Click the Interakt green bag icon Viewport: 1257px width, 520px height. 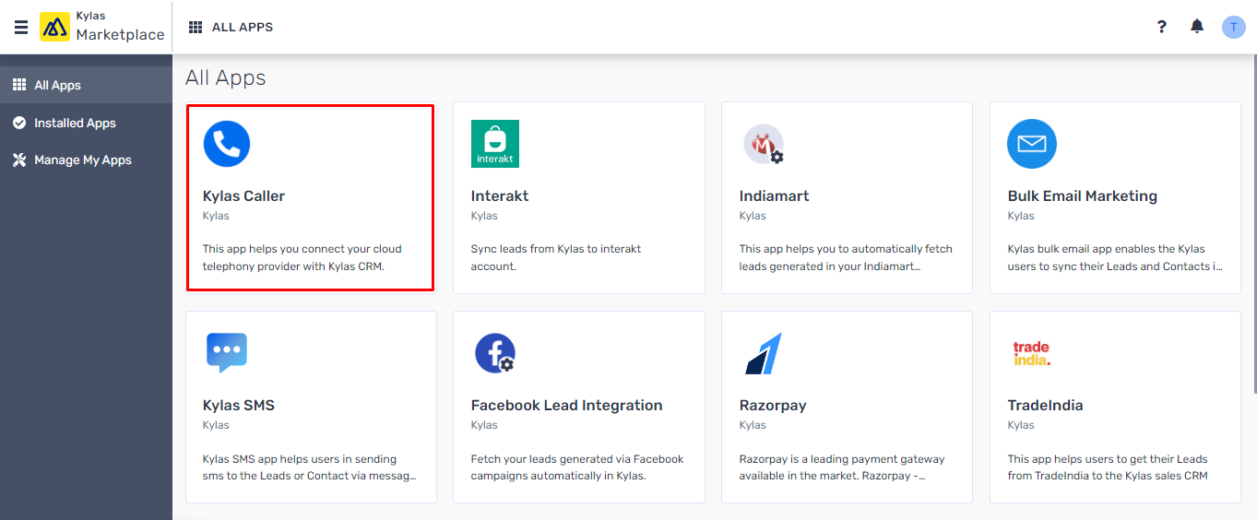pyautogui.click(x=495, y=144)
